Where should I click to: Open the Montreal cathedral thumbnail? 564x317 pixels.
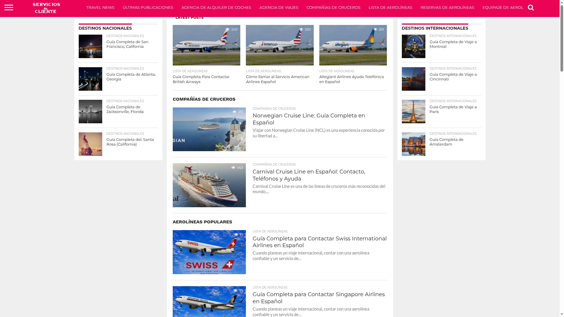pyautogui.click(x=414, y=46)
